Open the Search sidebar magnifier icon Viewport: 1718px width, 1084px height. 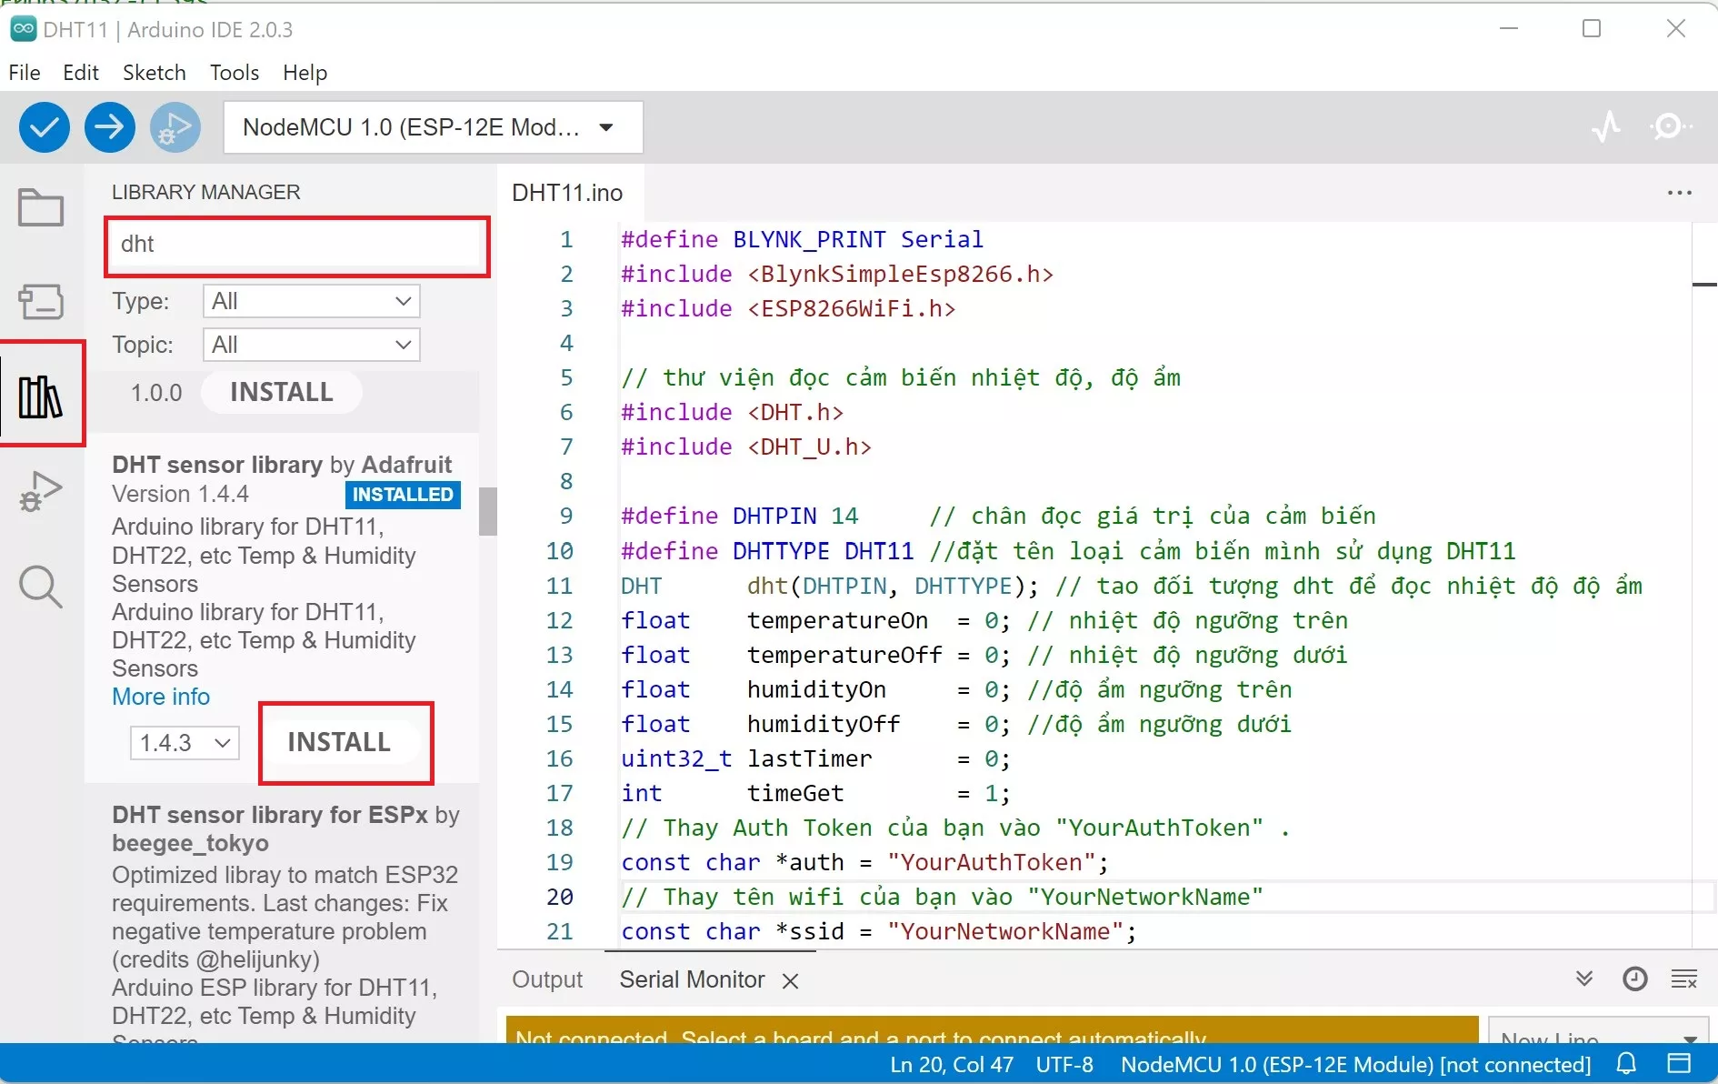(41, 587)
